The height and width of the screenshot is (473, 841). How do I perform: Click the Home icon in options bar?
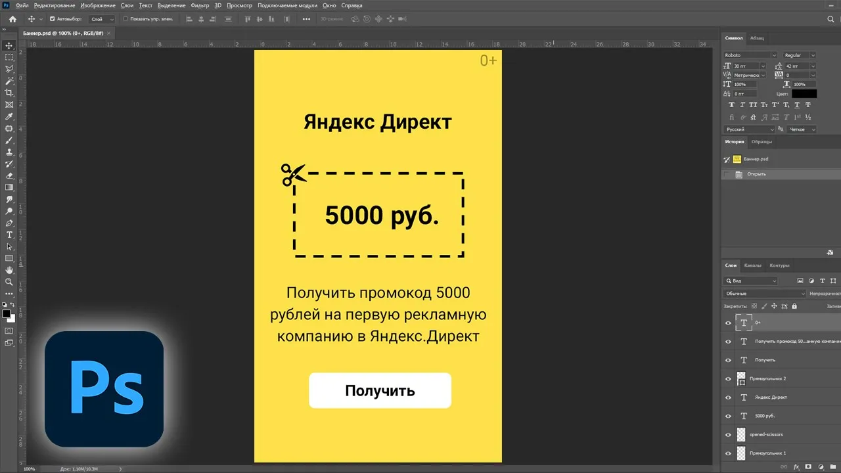coord(12,19)
